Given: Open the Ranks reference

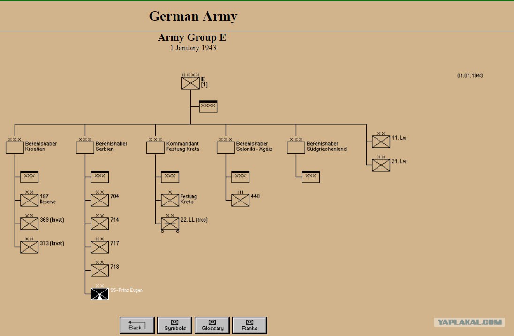Looking at the screenshot, I should pos(250,325).
